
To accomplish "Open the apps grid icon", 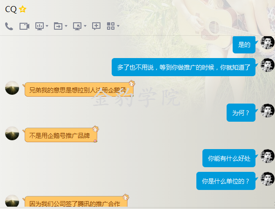I will (x=111, y=26).
